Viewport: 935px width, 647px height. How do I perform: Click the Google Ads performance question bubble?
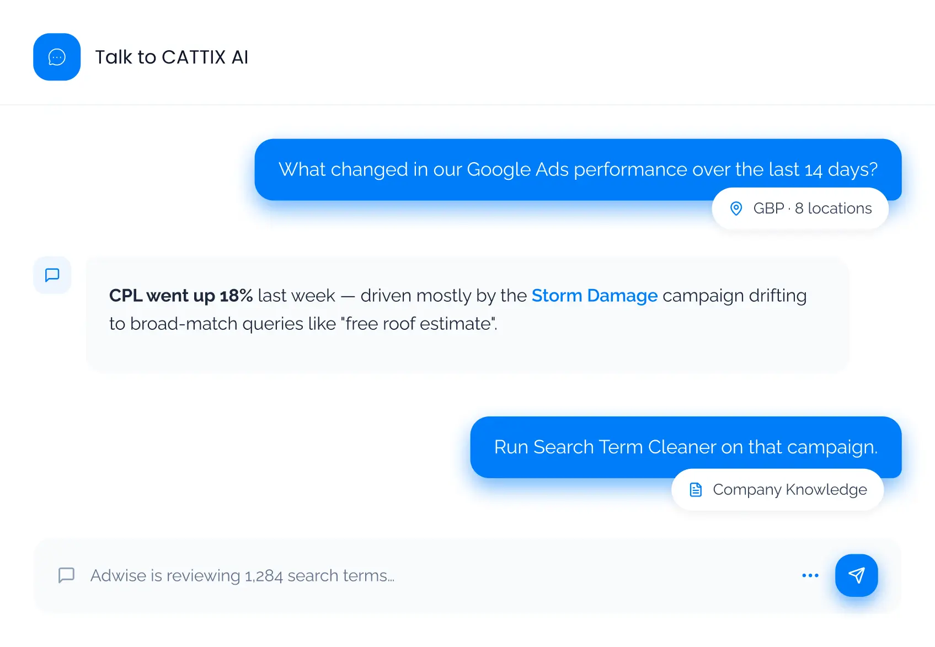[578, 169]
